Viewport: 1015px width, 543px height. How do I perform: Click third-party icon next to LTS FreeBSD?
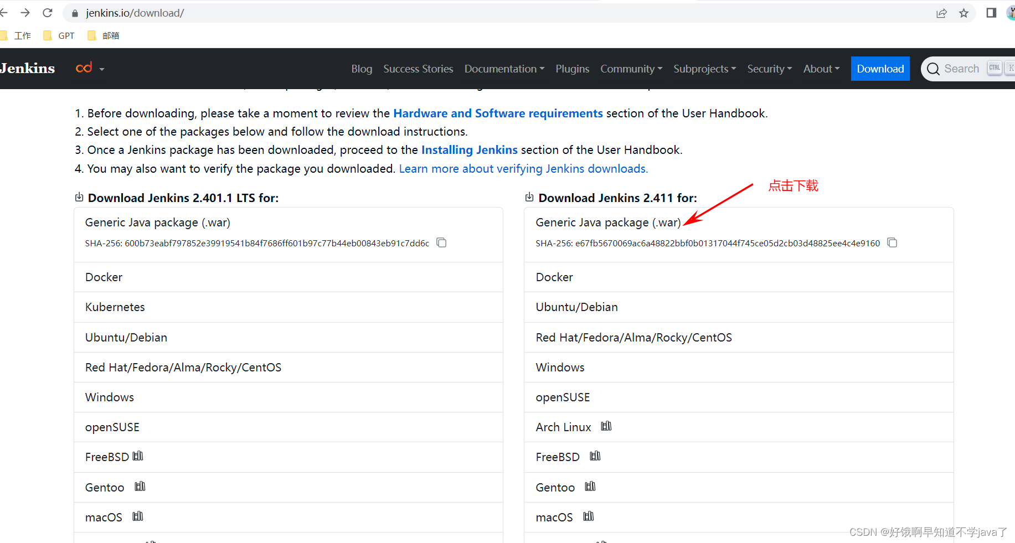[x=138, y=456]
